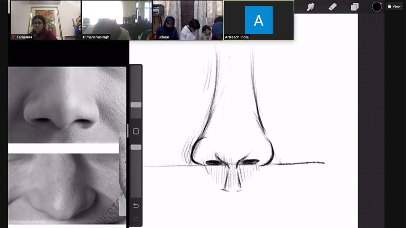Viewport: 406px width, 228px height.
Task: Click the muted mic icon beside udaan
Action: tap(155, 37)
